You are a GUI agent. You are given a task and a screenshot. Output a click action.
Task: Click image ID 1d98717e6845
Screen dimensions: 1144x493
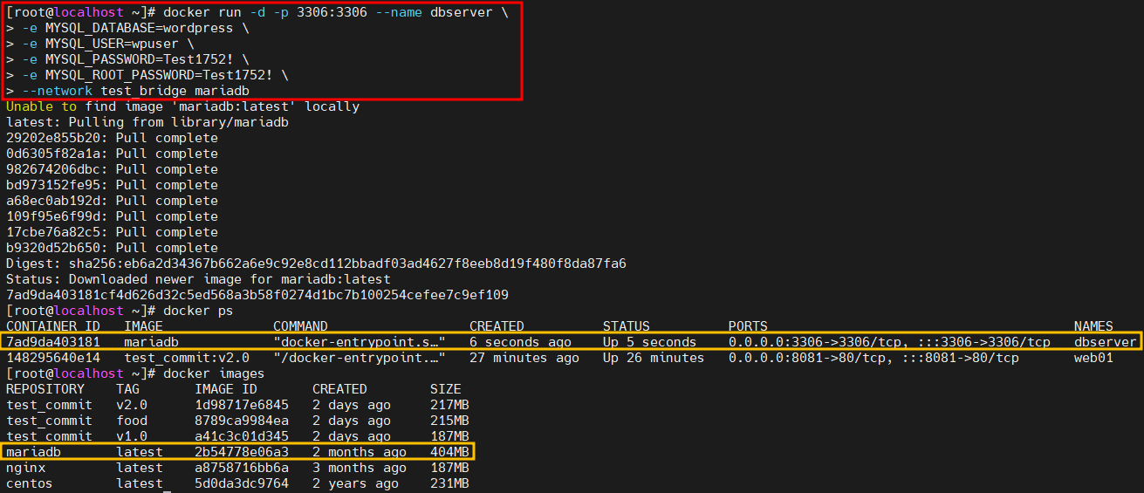tap(242, 405)
